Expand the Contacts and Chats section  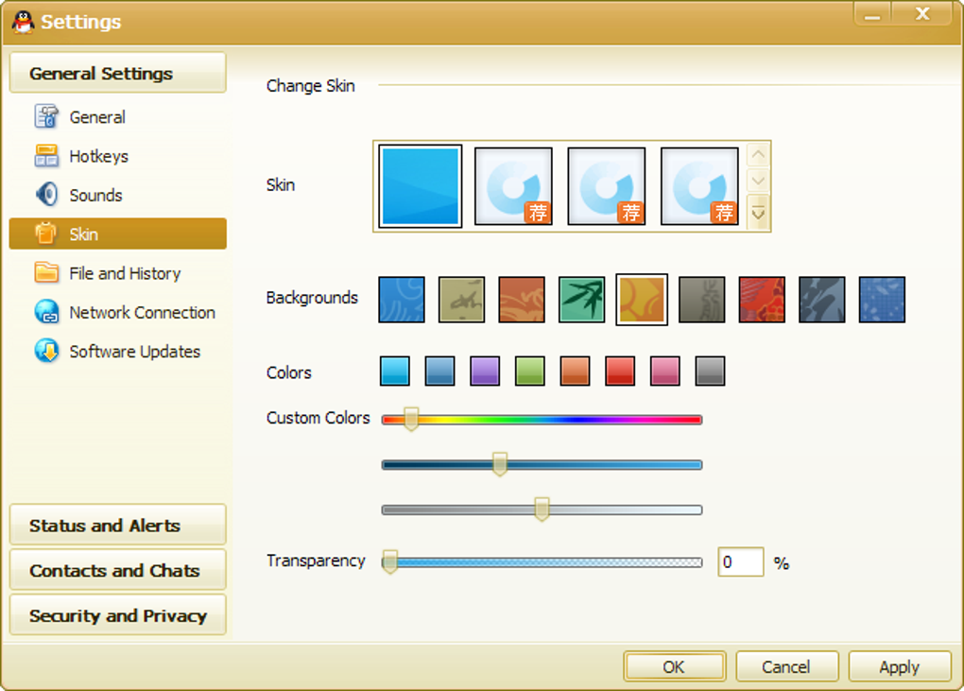(x=117, y=570)
